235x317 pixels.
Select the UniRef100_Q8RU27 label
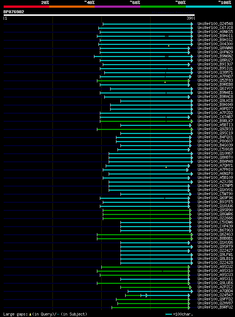point(215,60)
